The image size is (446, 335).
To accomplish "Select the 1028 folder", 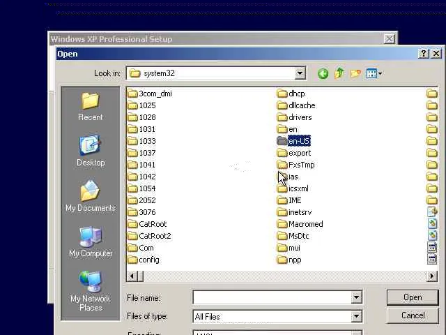I will tap(141, 117).
